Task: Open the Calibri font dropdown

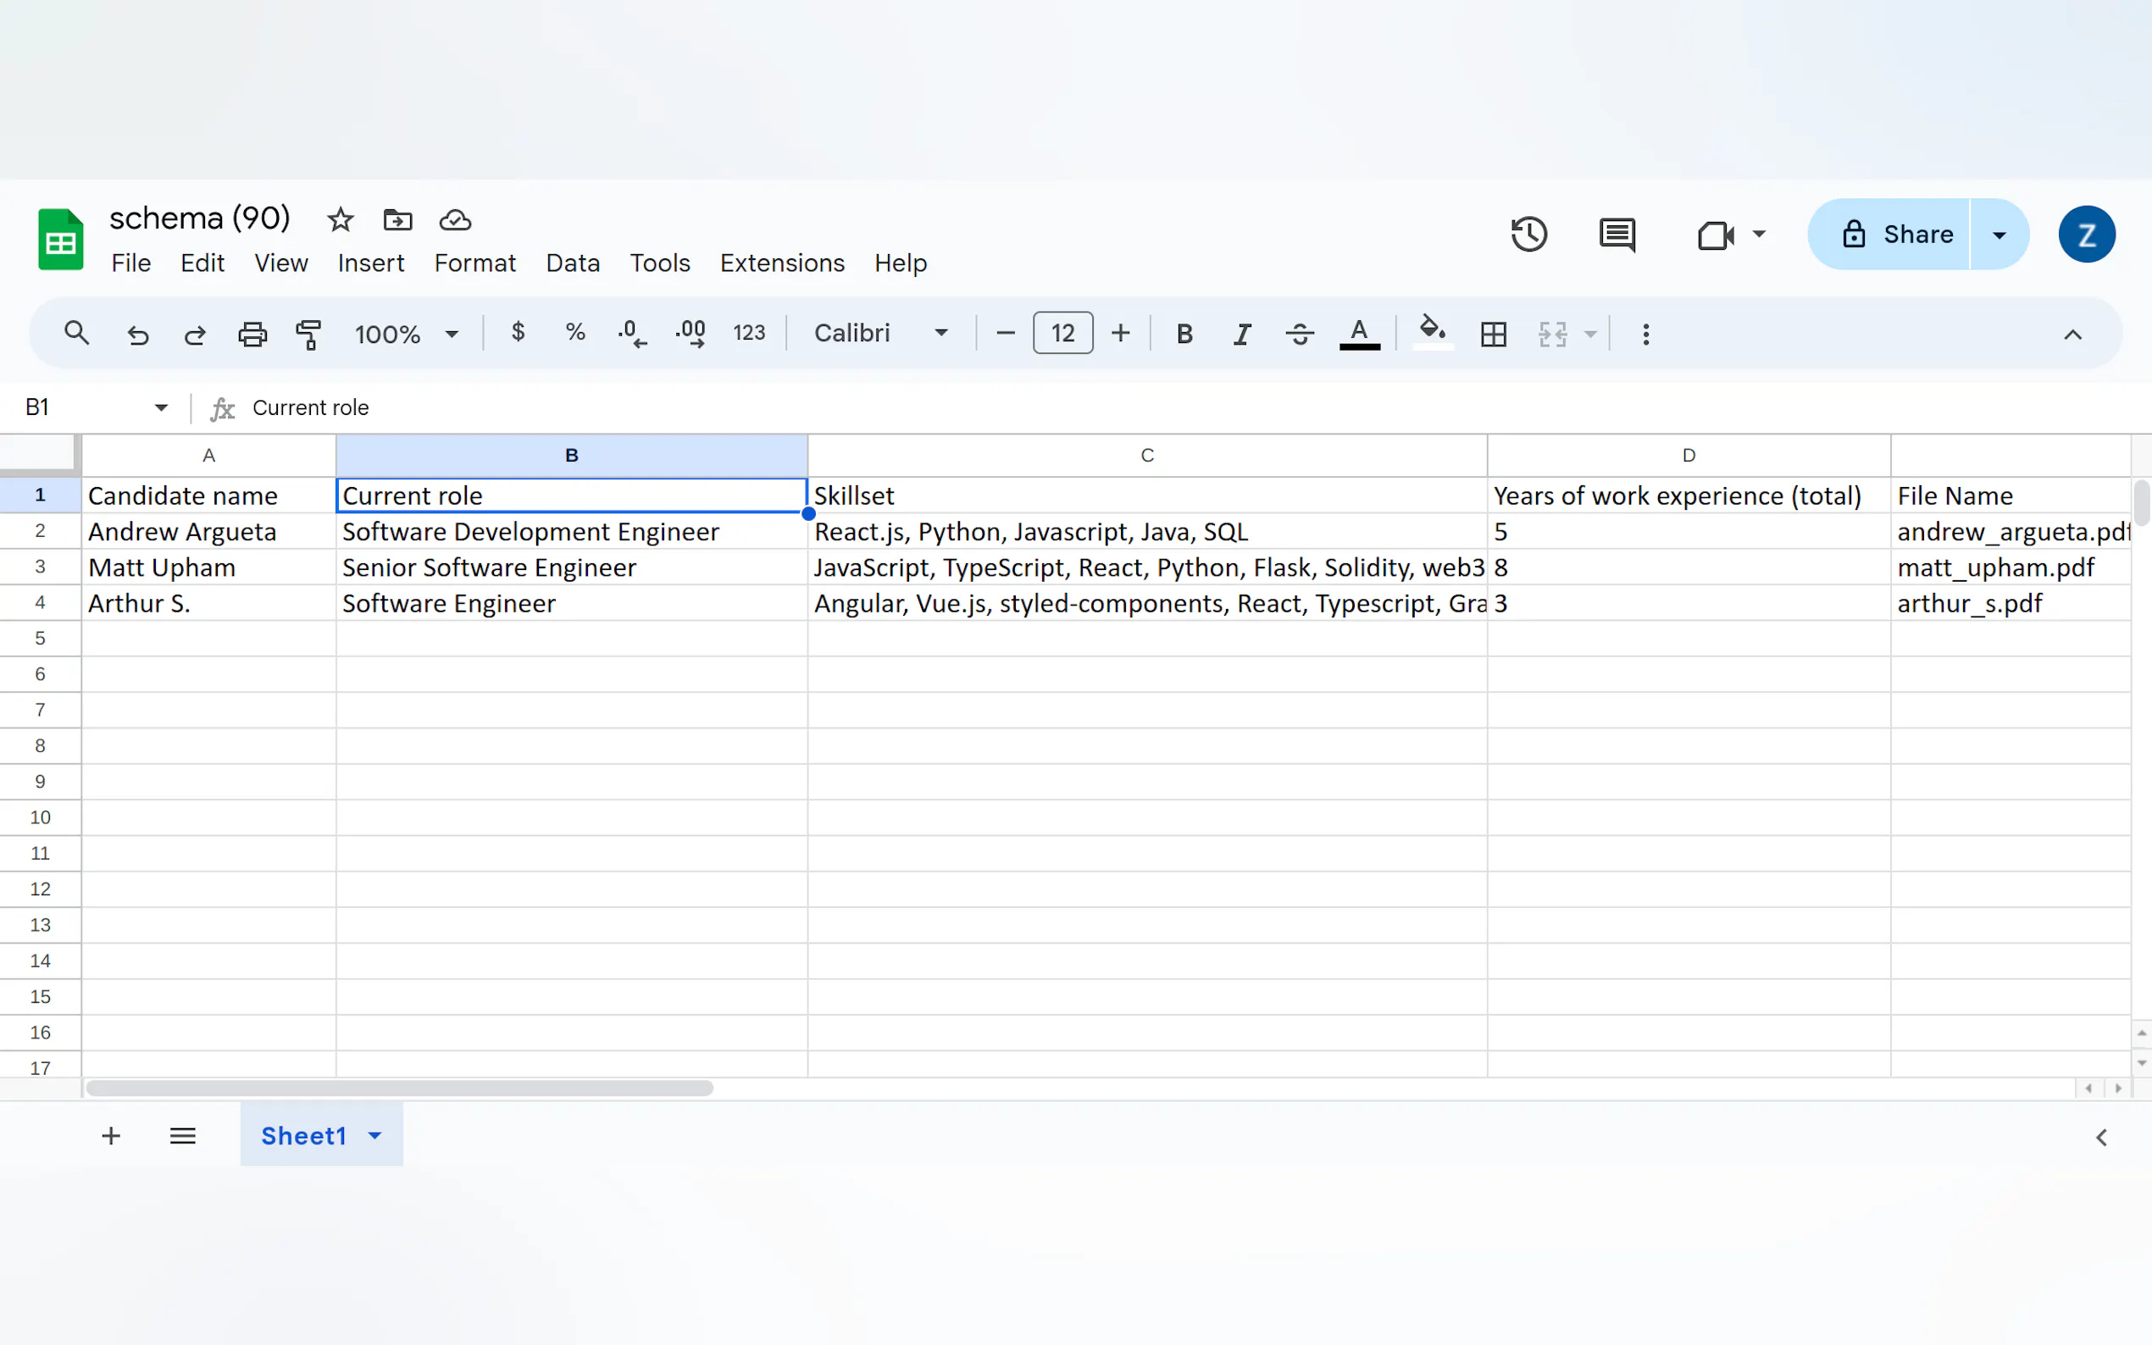Action: point(879,334)
